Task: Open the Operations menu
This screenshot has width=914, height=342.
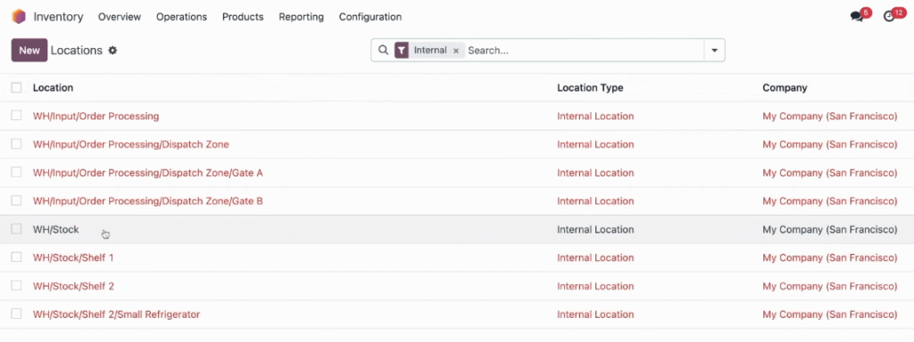Action: pyautogui.click(x=181, y=17)
